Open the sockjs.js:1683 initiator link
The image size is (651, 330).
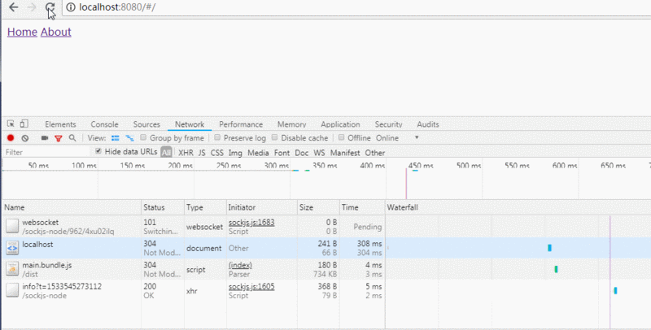click(x=251, y=222)
